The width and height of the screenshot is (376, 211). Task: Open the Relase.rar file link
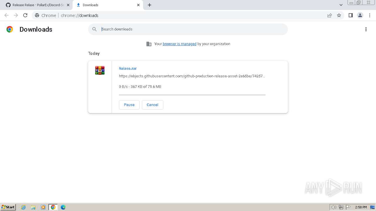128,69
